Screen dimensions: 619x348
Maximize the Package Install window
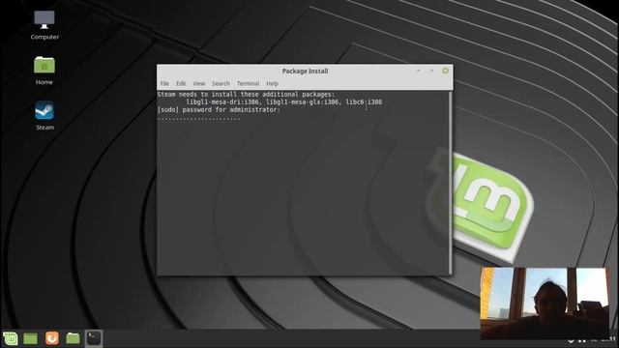click(x=431, y=71)
